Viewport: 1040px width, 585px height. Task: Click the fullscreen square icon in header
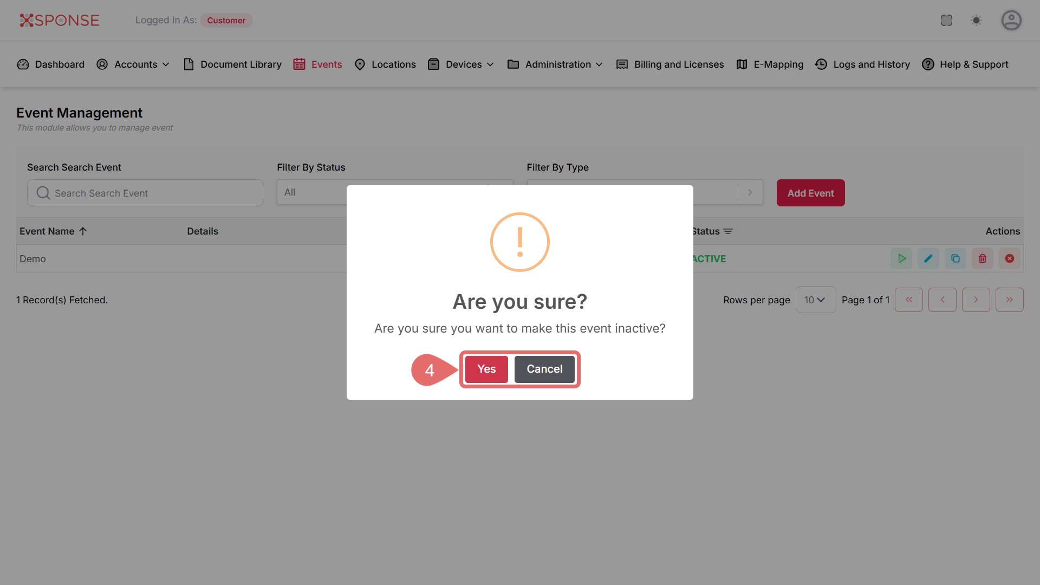(x=946, y=21)
